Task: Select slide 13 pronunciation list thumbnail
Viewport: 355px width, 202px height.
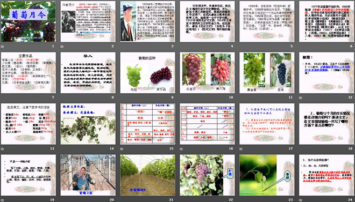Action: pyautogui.click(x=29, y=124)
